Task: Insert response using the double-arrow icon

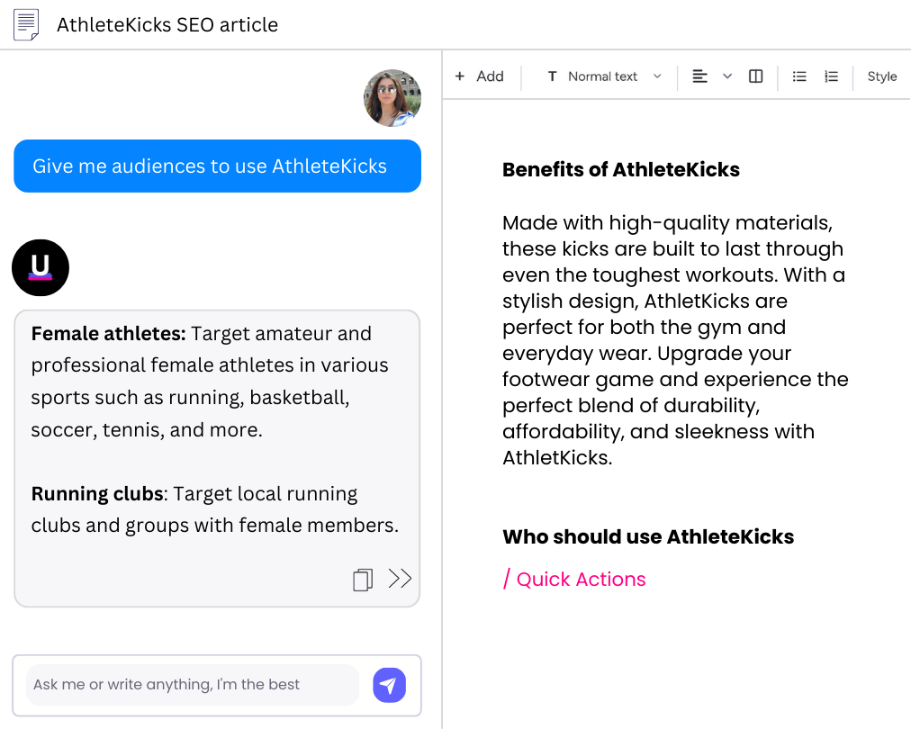Action: (400, 579)
